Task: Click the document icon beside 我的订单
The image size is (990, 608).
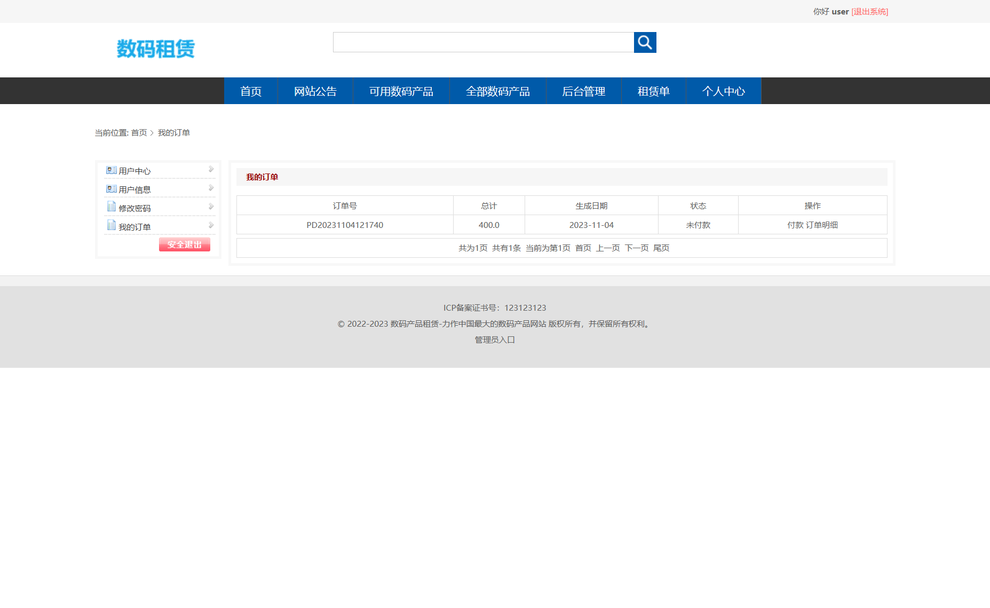Action: pyautogui.click(x=111, y=225)
